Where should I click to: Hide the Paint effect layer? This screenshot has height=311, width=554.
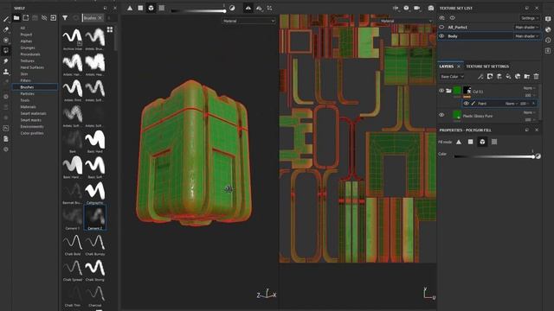point(466,104)
